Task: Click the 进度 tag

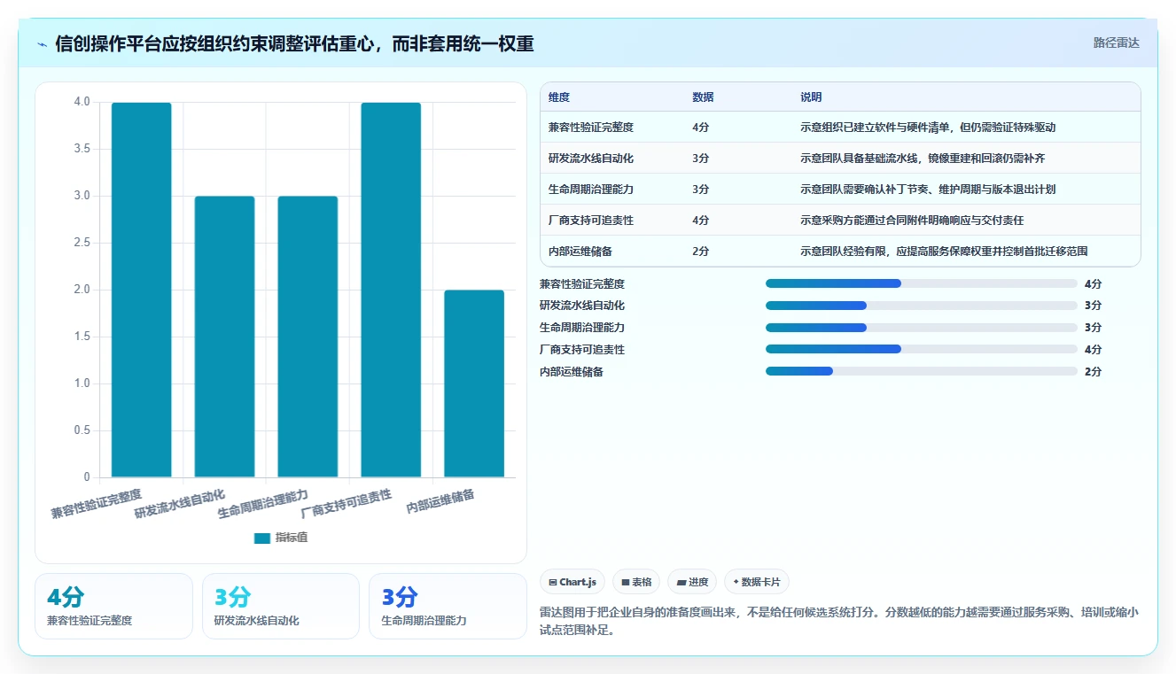Action: [692, 582]
